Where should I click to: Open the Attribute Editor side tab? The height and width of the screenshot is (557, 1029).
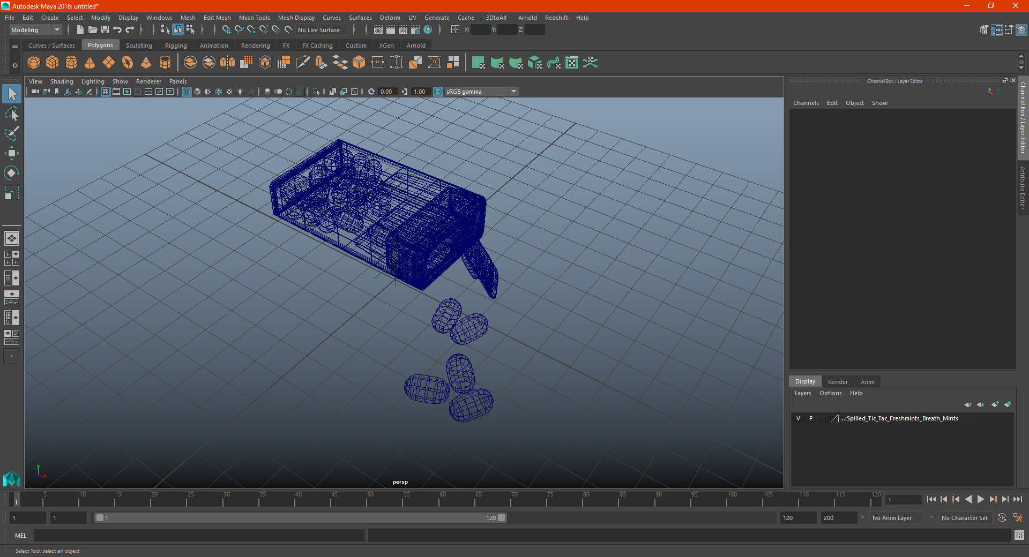[1023, 187]
